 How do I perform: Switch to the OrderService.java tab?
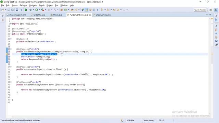click(102, 15)
